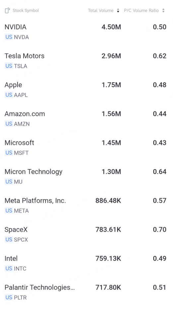Select the SpaceX stock row

click(x=86, y=234)
